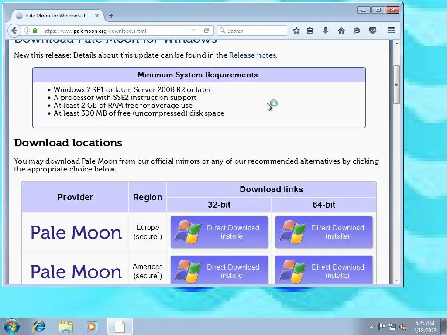
Task: Download Americas 64-bit Direct Download installer
Action: [x=324, y=270]
